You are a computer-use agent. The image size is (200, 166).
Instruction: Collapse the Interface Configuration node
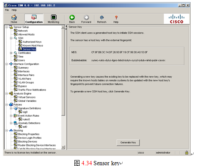click(6, 64)
